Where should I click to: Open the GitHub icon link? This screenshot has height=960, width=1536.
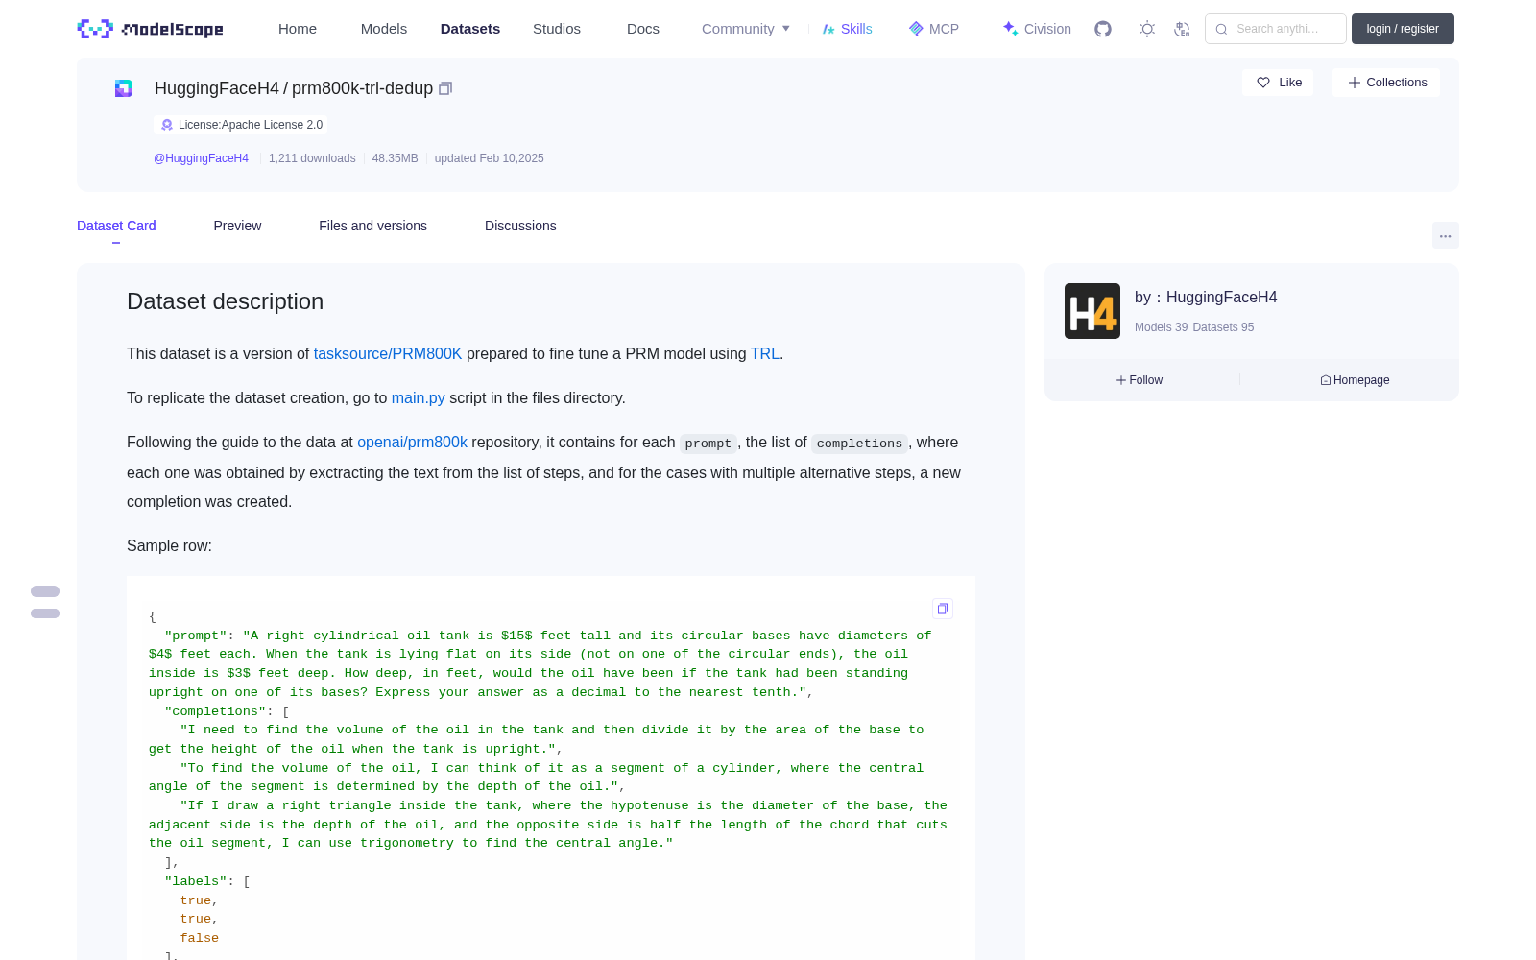tap(1103, 29)
